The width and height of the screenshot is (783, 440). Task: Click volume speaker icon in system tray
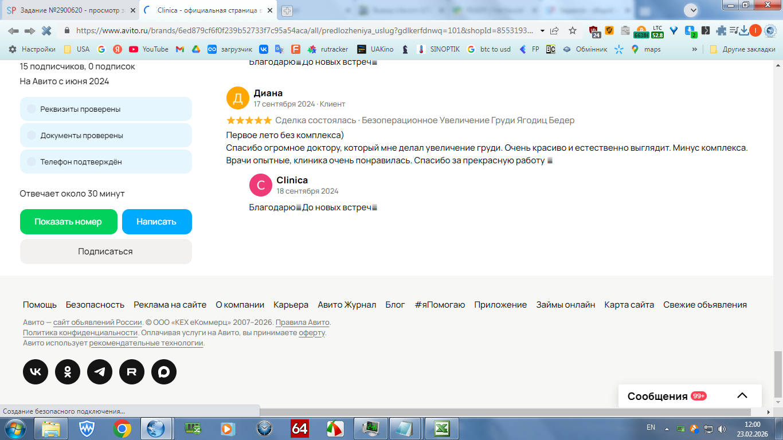[x=721, y=429]
